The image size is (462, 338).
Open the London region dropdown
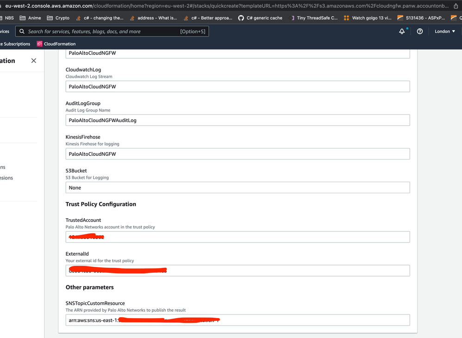click(x=445, y=31)
